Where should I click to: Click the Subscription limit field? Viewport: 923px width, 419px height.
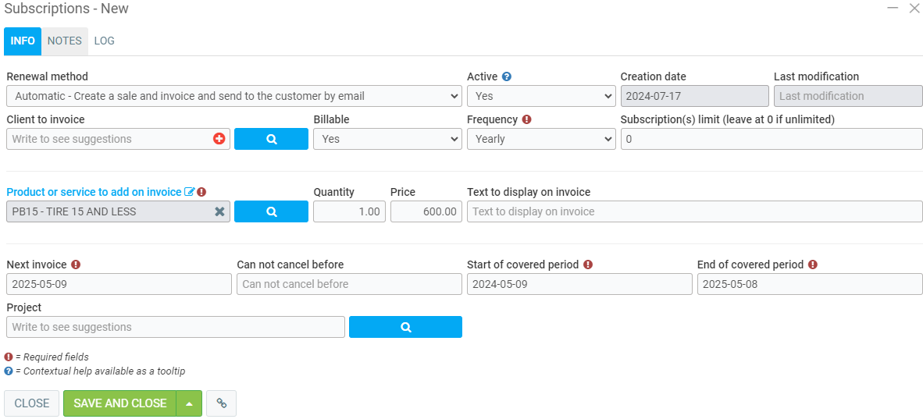[x=771, y=139]
